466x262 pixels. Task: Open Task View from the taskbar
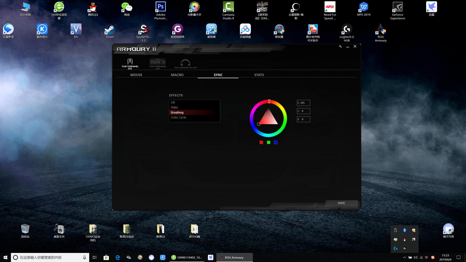tap(95, 257)
